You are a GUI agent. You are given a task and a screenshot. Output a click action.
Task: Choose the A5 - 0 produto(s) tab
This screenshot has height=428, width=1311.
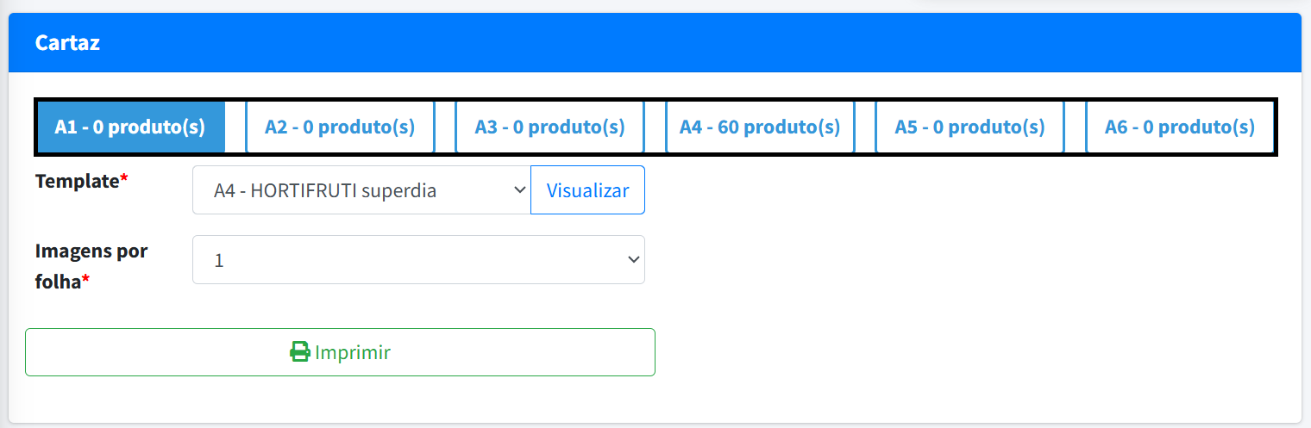click(969, 127)
